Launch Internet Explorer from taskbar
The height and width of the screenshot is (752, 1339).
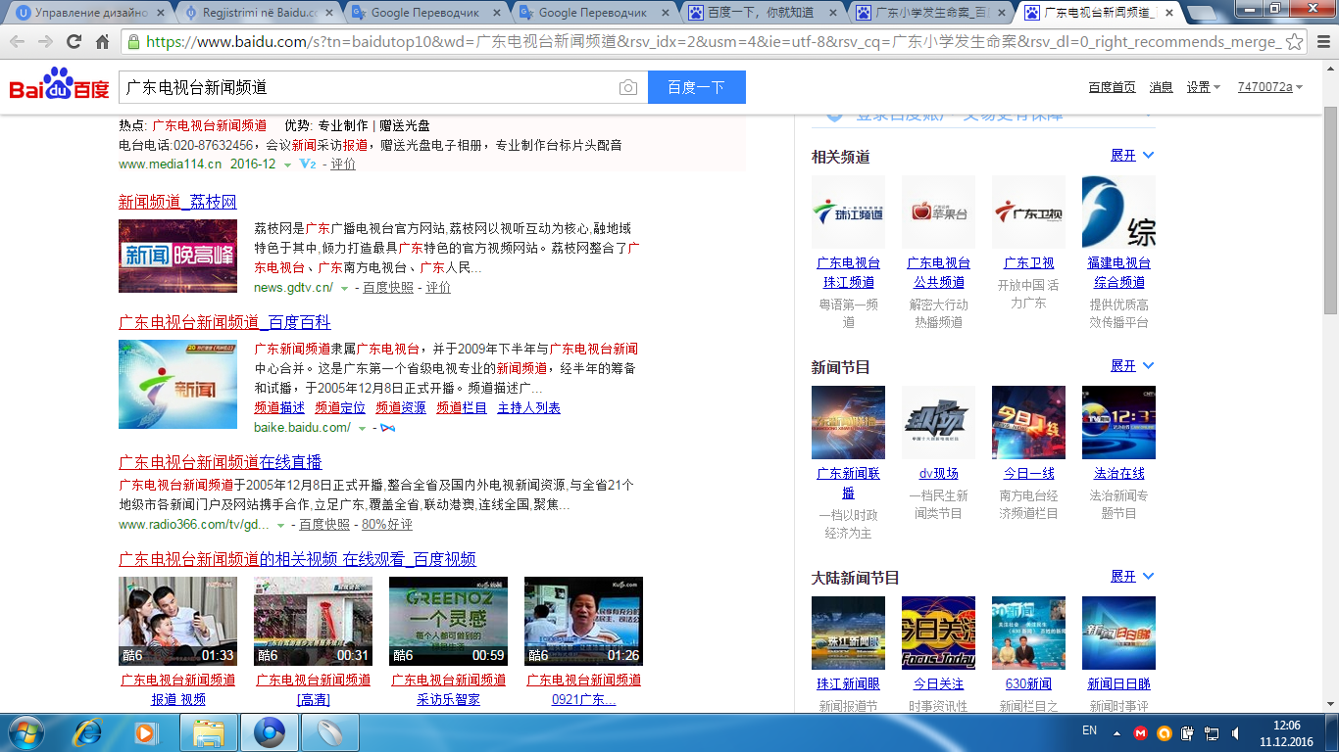[88, 732]
